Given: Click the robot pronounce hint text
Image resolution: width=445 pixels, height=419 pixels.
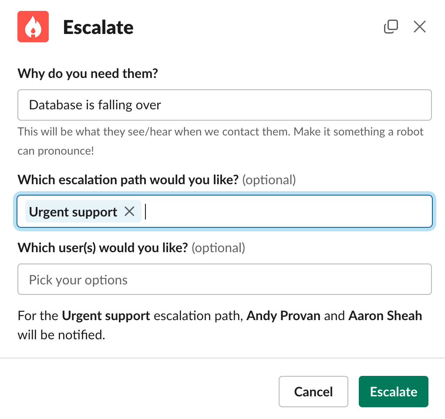Looking at the screenshot, I should (220, 141).
